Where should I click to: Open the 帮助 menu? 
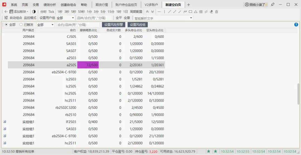click(84, 5)
